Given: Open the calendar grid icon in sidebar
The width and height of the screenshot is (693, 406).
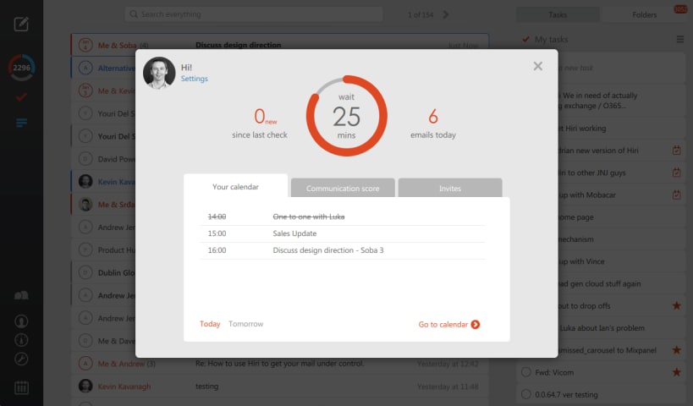Looking at the screenshot, I should (x=21, y=387).
